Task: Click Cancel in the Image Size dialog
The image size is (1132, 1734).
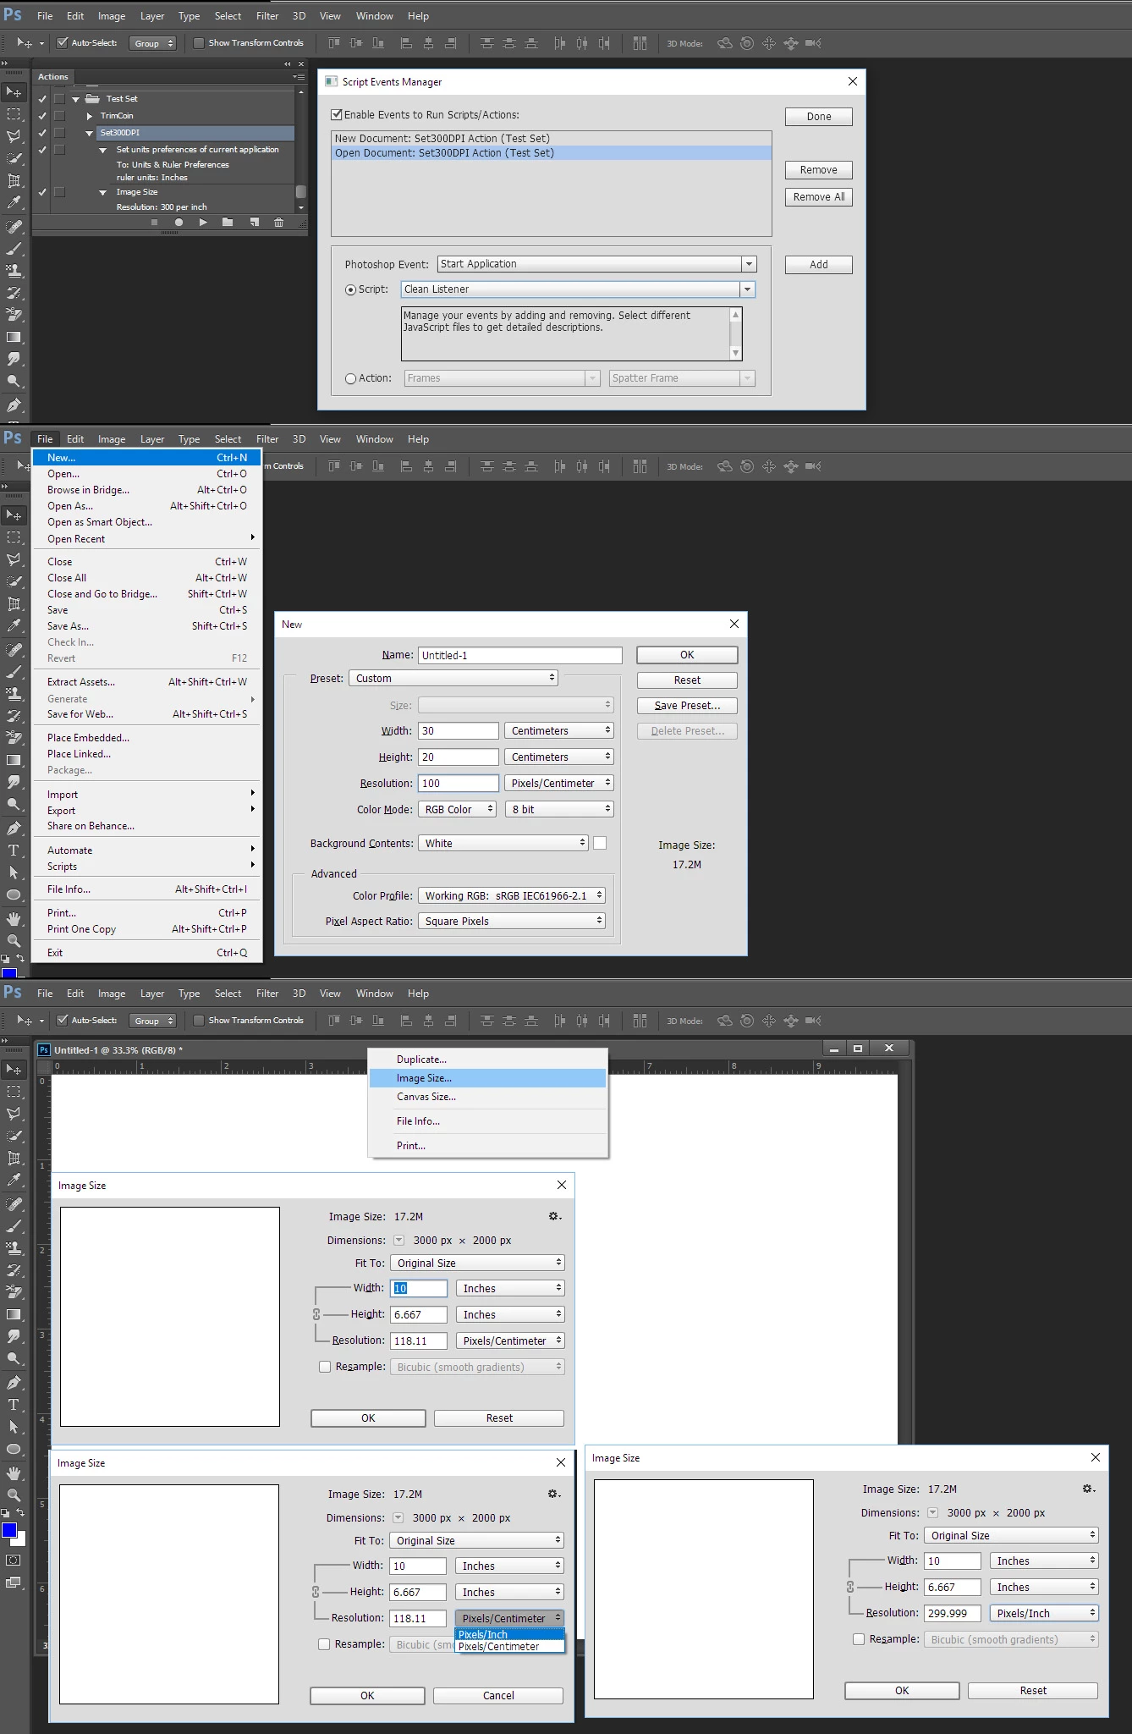Action: point(498,1695)
